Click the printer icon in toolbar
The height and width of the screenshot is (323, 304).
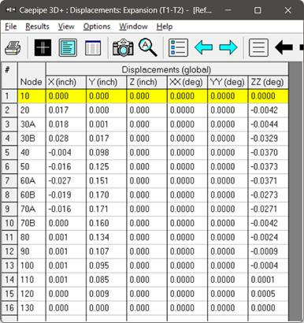click(13, 47)
